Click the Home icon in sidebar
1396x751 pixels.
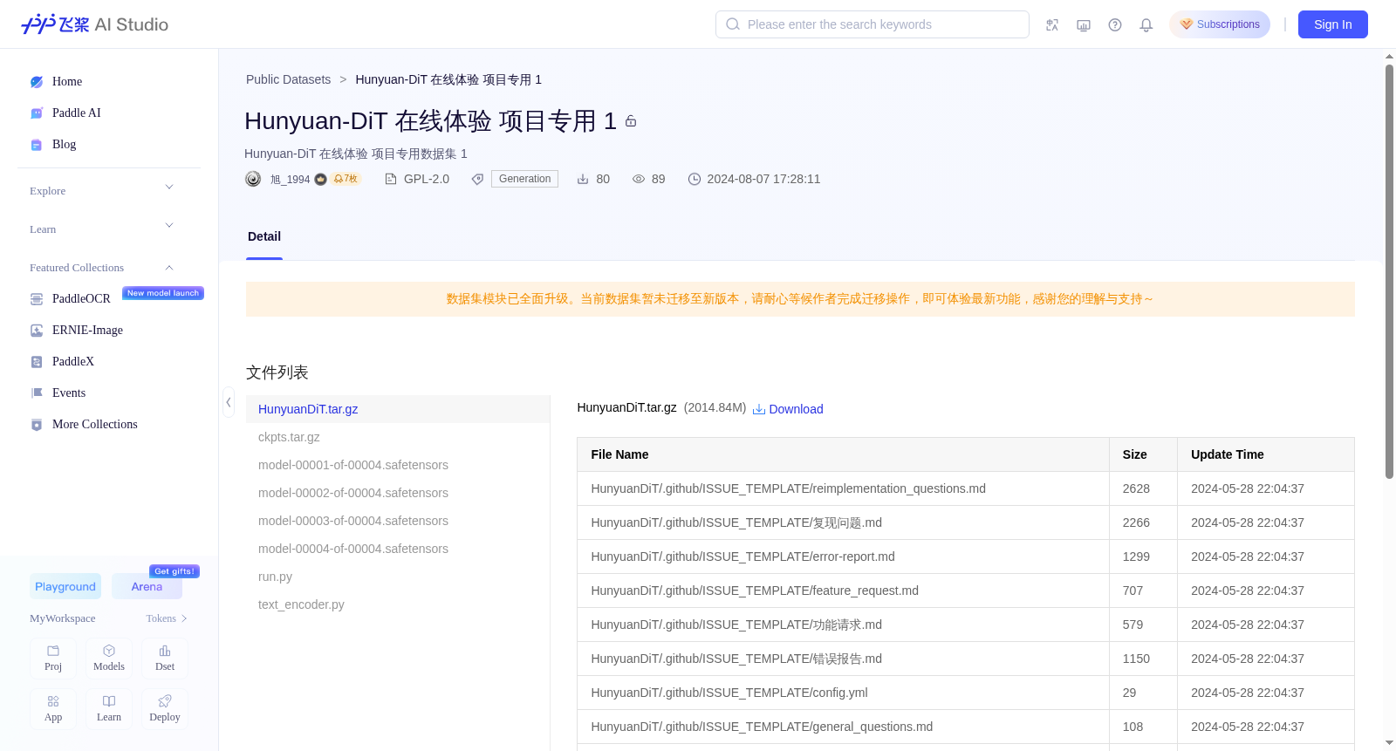(37, 82)
